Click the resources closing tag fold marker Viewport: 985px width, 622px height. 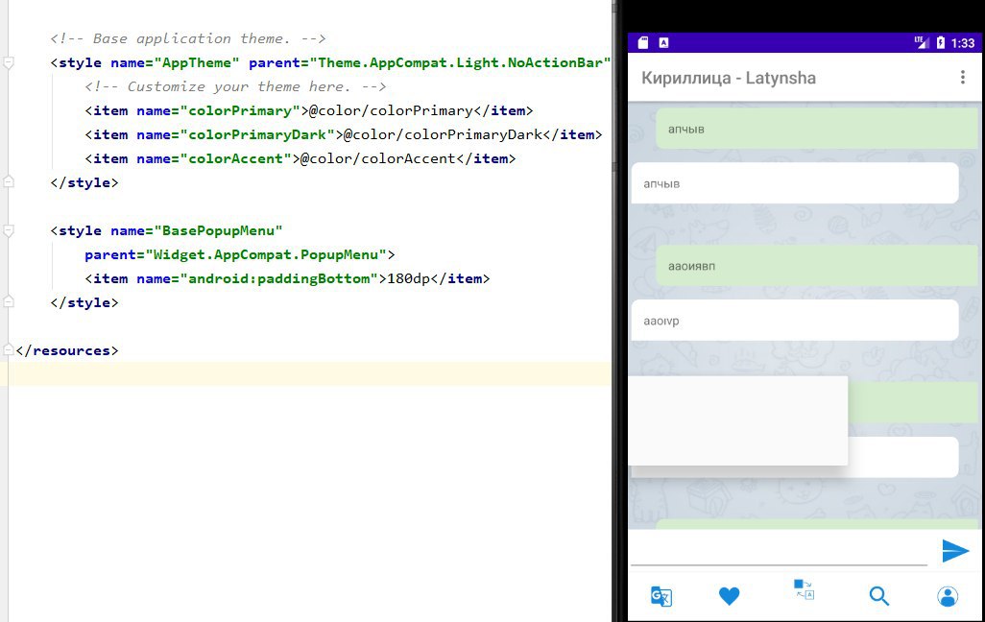click(x=9, y=350)
